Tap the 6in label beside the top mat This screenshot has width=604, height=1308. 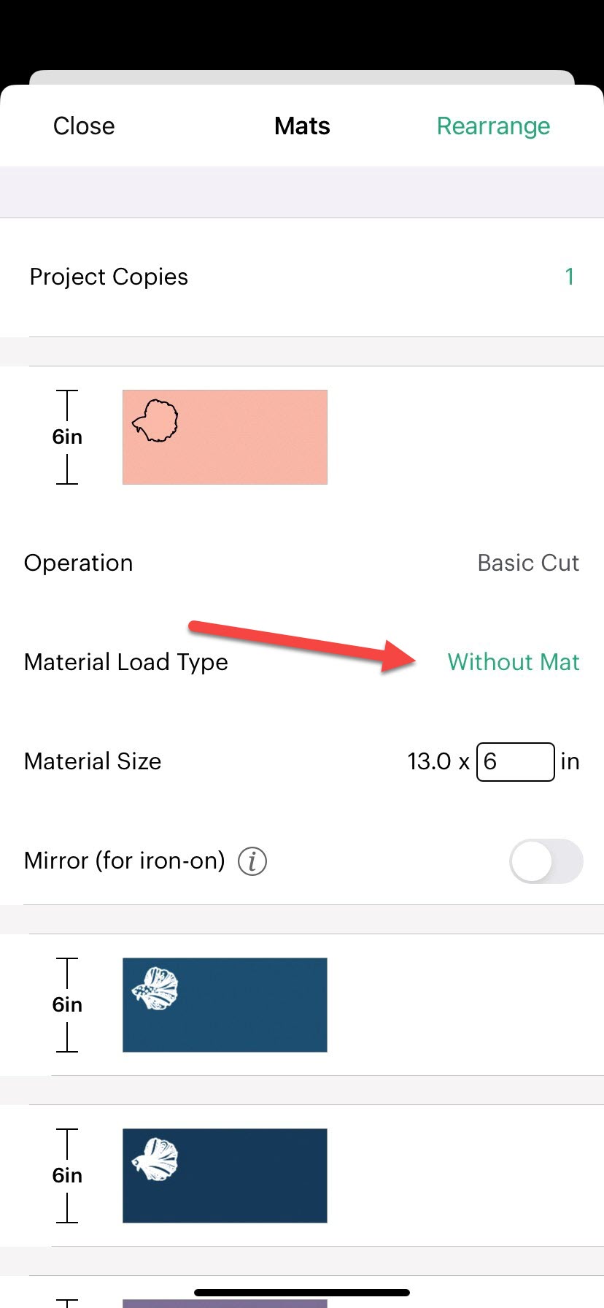pyautogui.click(x=66, y=436)
